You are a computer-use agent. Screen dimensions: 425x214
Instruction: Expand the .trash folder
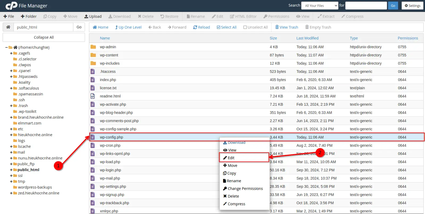click(11, 106)
